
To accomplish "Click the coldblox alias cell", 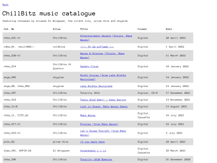I will (59, 47).
